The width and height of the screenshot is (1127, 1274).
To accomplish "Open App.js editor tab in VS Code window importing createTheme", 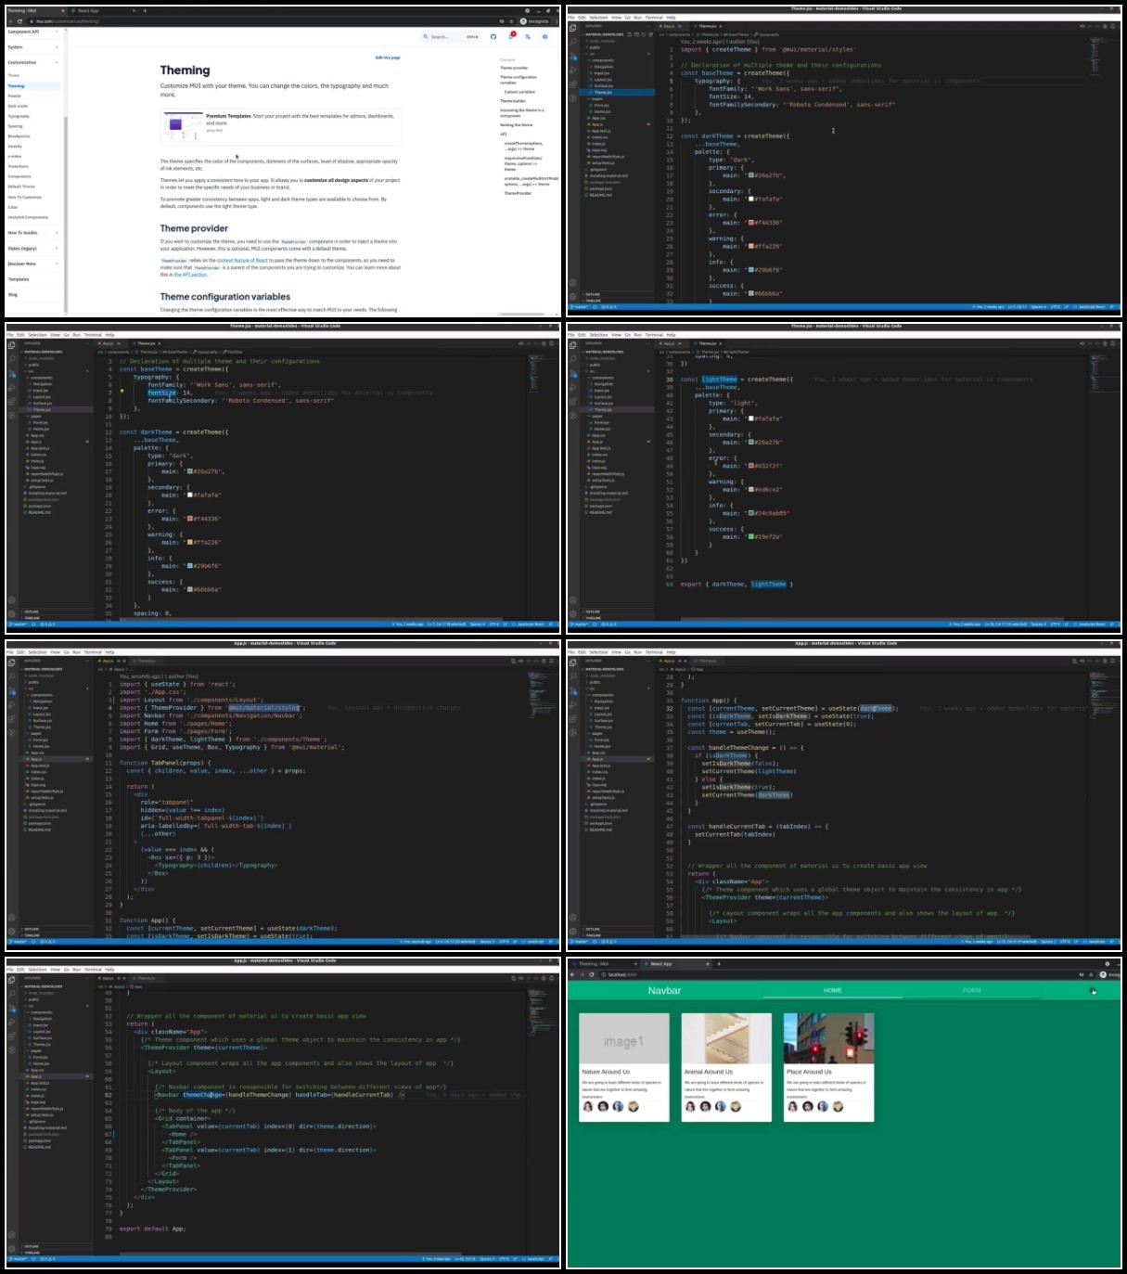I will click(670, 26).
